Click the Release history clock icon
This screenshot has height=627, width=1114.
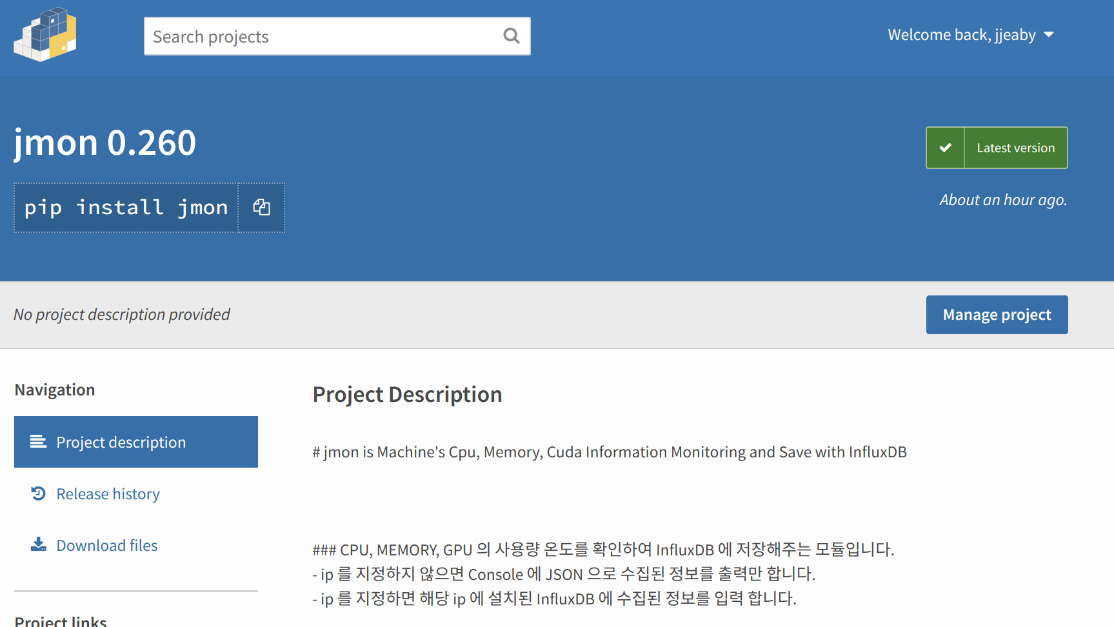coord(38,493)
